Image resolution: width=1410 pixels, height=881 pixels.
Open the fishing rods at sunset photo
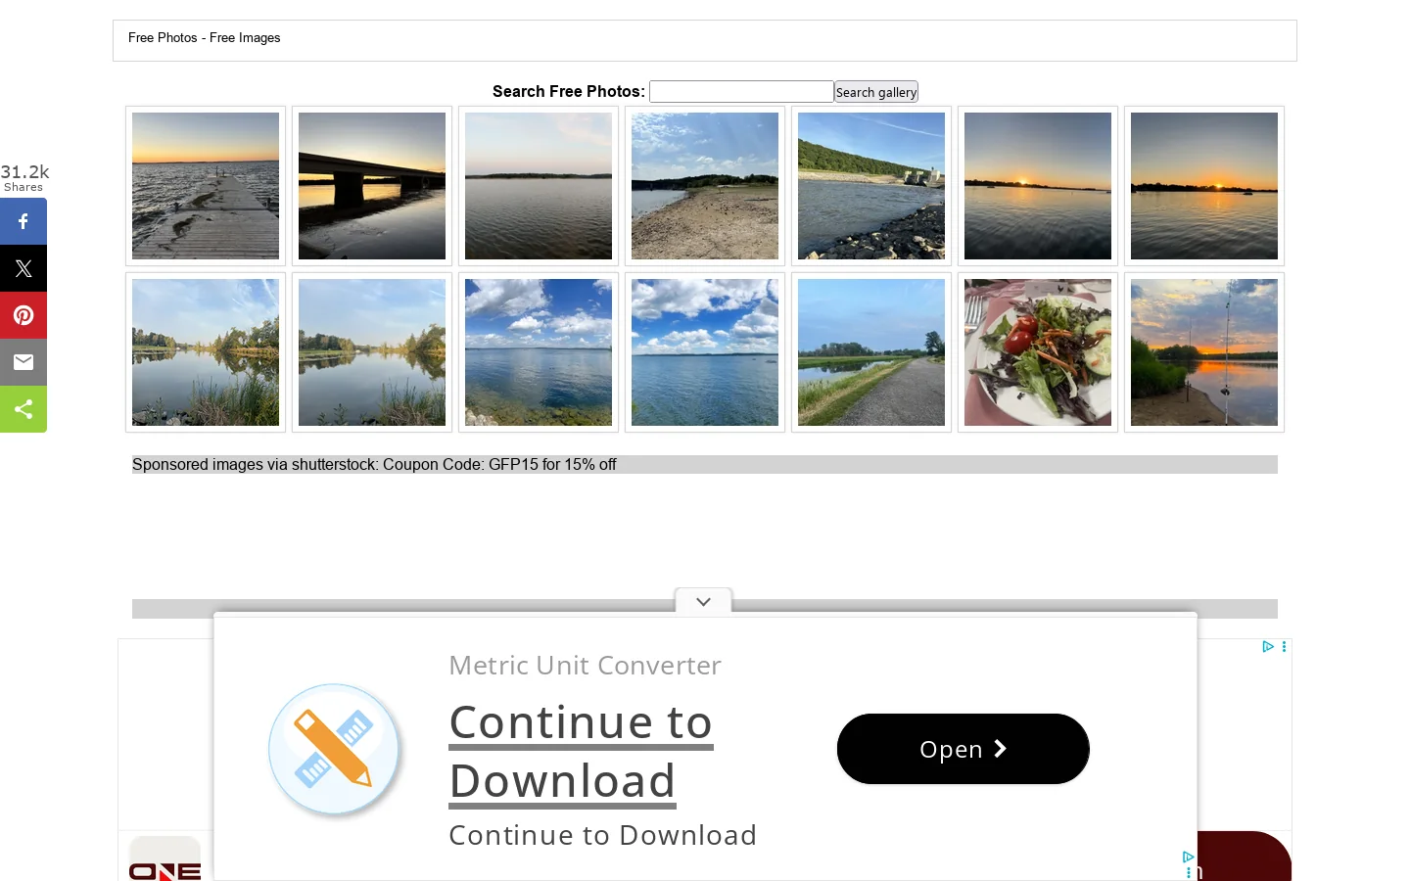pyautogui.click(x=1204, y=352)
